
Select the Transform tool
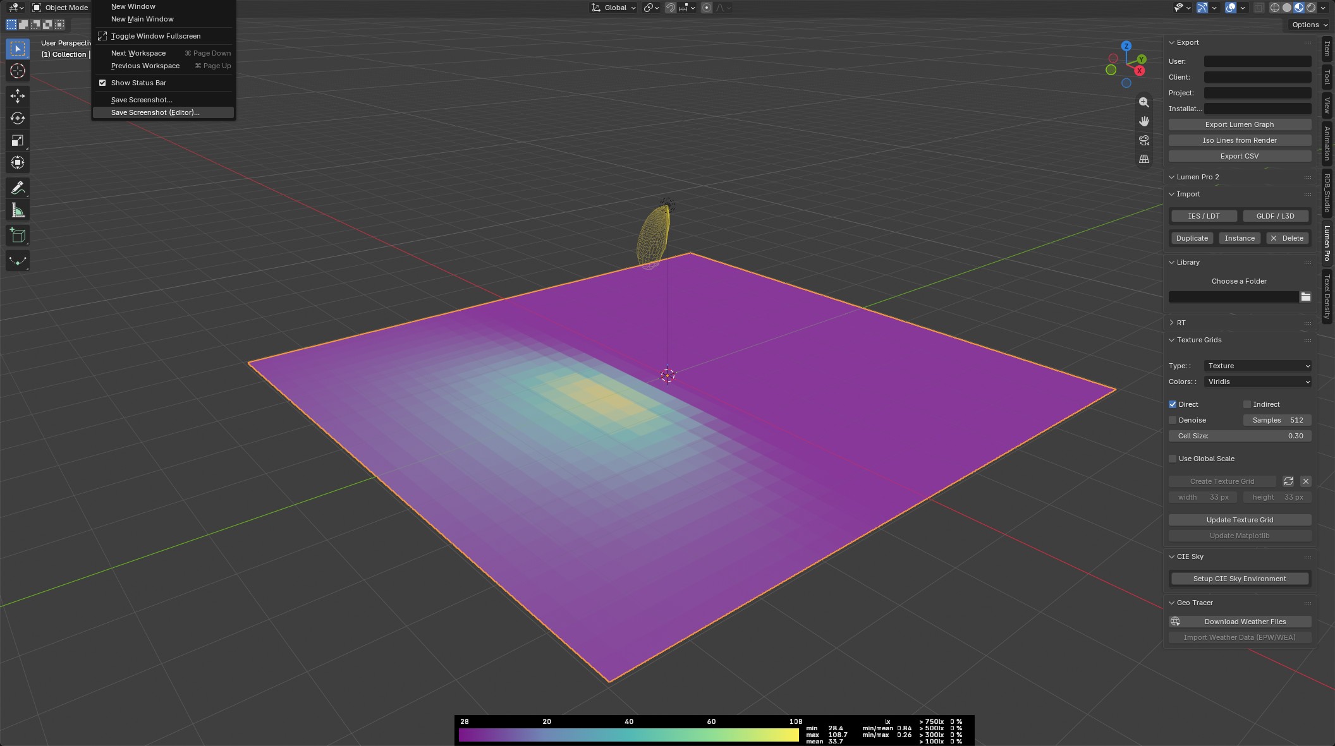click(x=18, y=162)
